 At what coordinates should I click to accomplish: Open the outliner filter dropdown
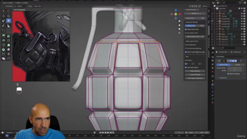pyautogui.click(x=240, y=3)
